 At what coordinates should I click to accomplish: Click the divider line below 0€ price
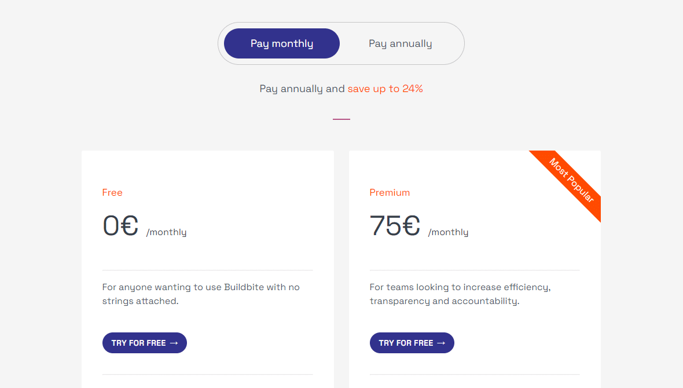pyautogui.click(x=207, y=270)
